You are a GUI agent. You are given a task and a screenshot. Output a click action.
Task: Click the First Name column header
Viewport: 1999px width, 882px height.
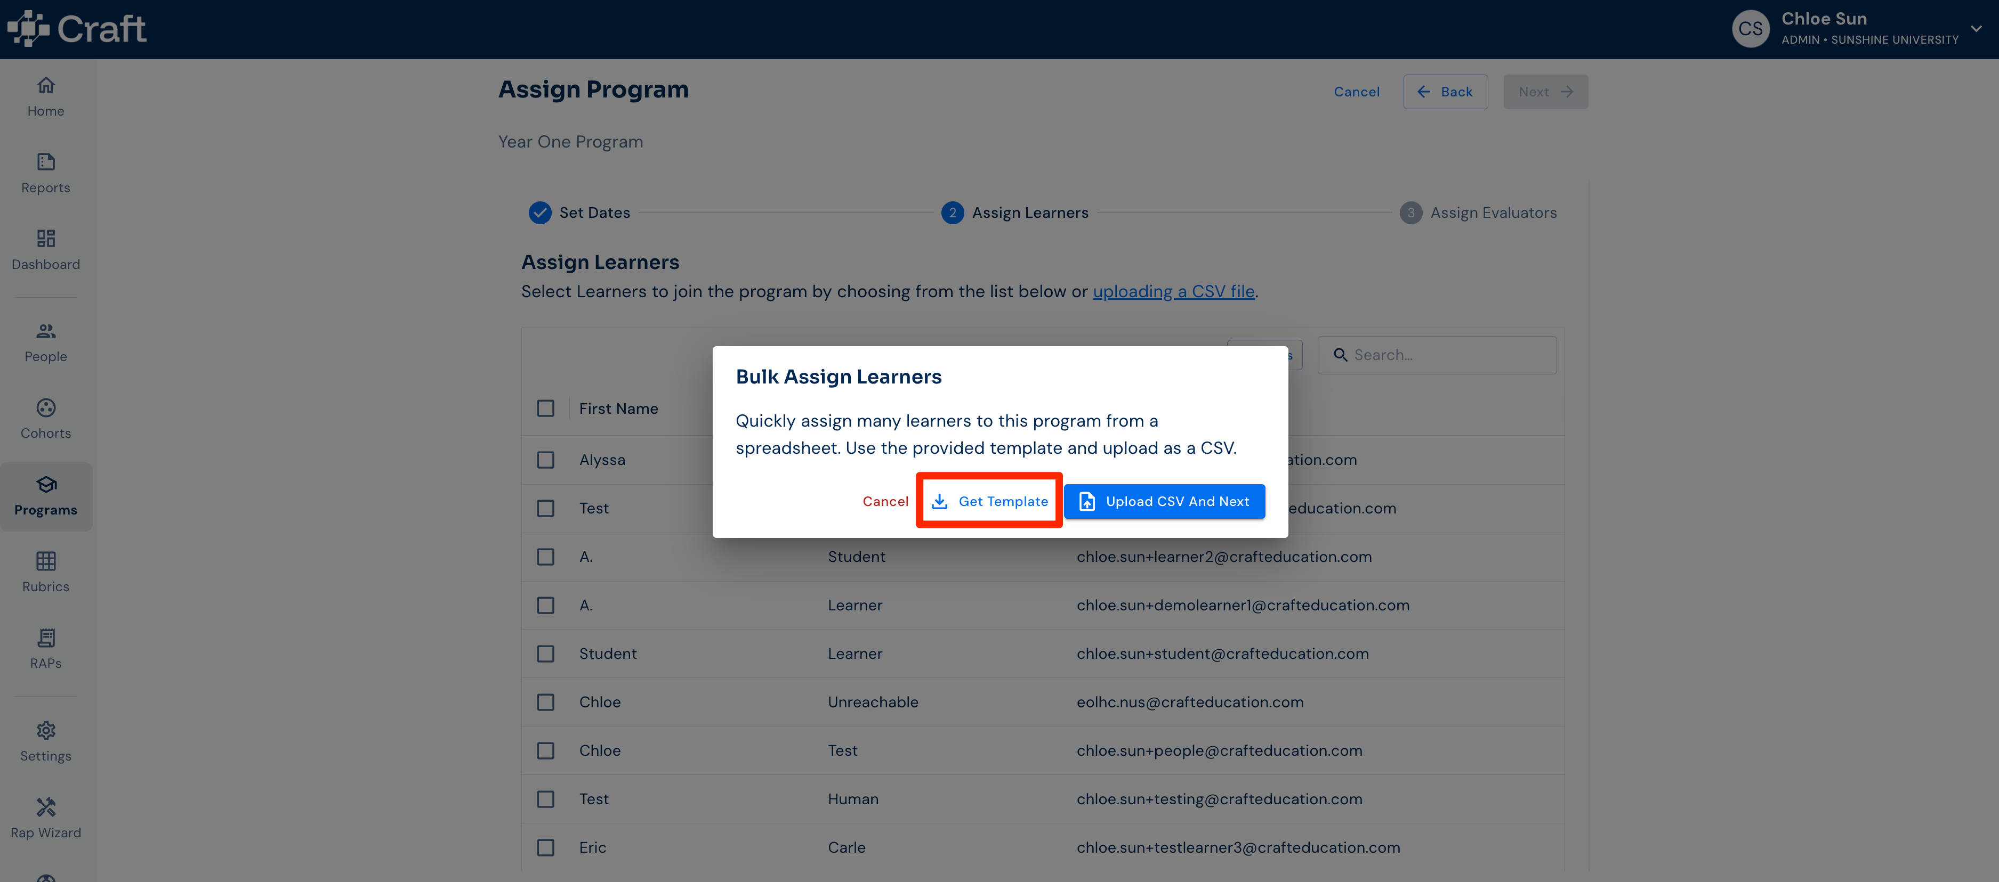618,409
